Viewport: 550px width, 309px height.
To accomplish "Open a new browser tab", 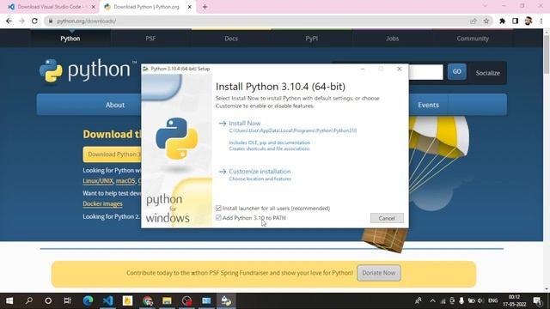I will [x=205, y=7].
